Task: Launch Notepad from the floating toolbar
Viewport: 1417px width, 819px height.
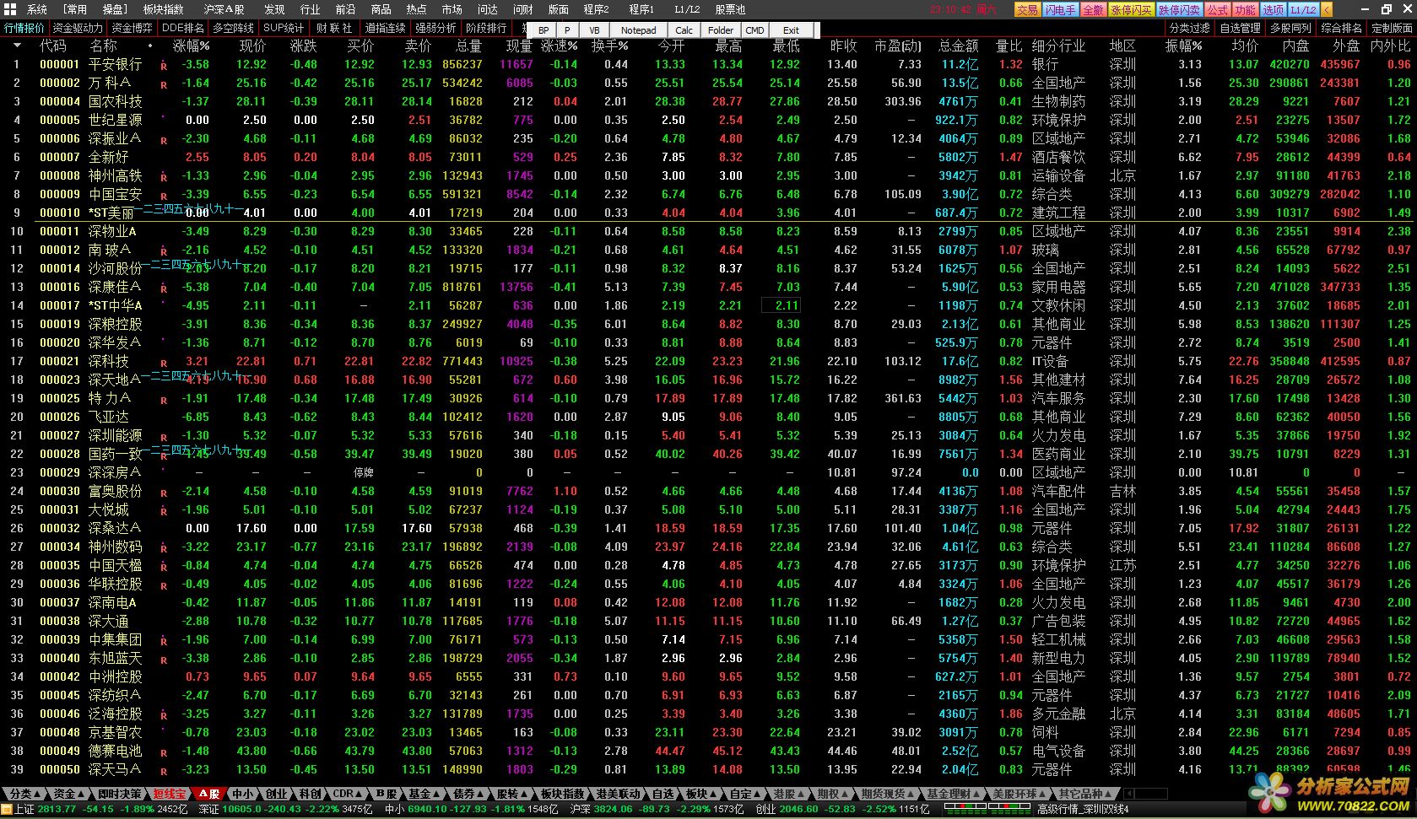Action: 638,30
